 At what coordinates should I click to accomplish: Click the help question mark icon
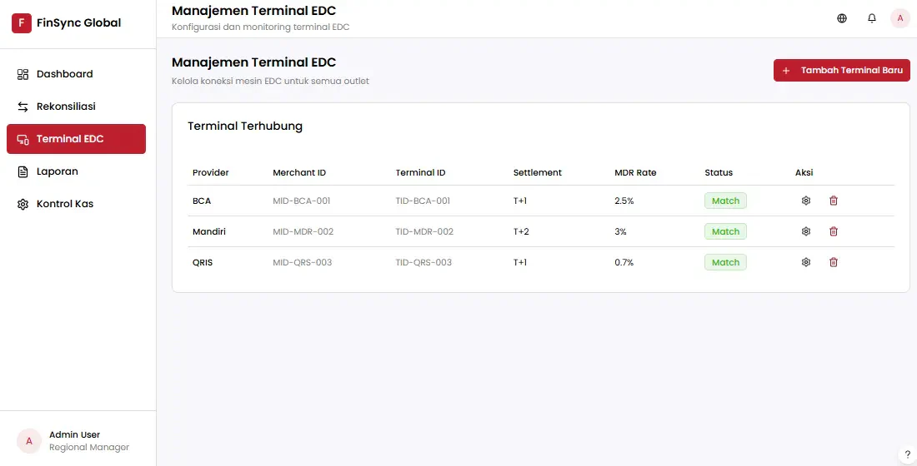907,455
